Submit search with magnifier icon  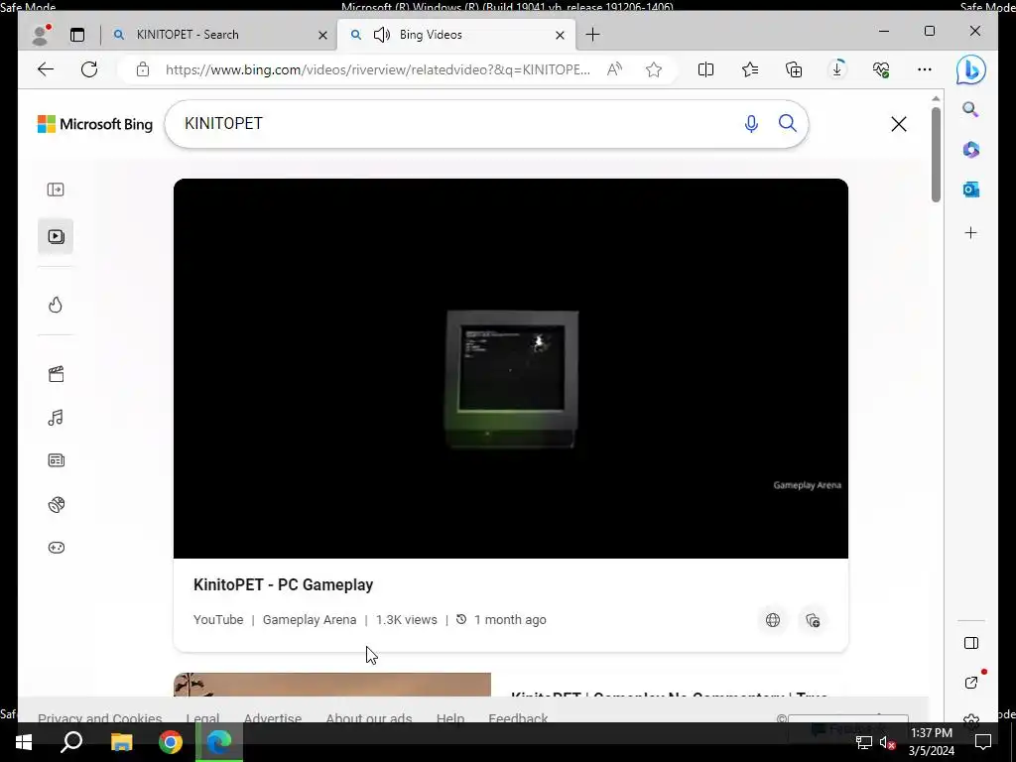(787, 123)
